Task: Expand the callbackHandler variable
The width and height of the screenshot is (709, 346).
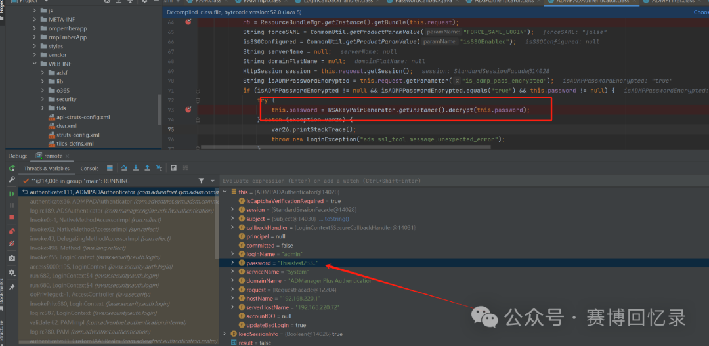Action: click(x=233, y=228)
